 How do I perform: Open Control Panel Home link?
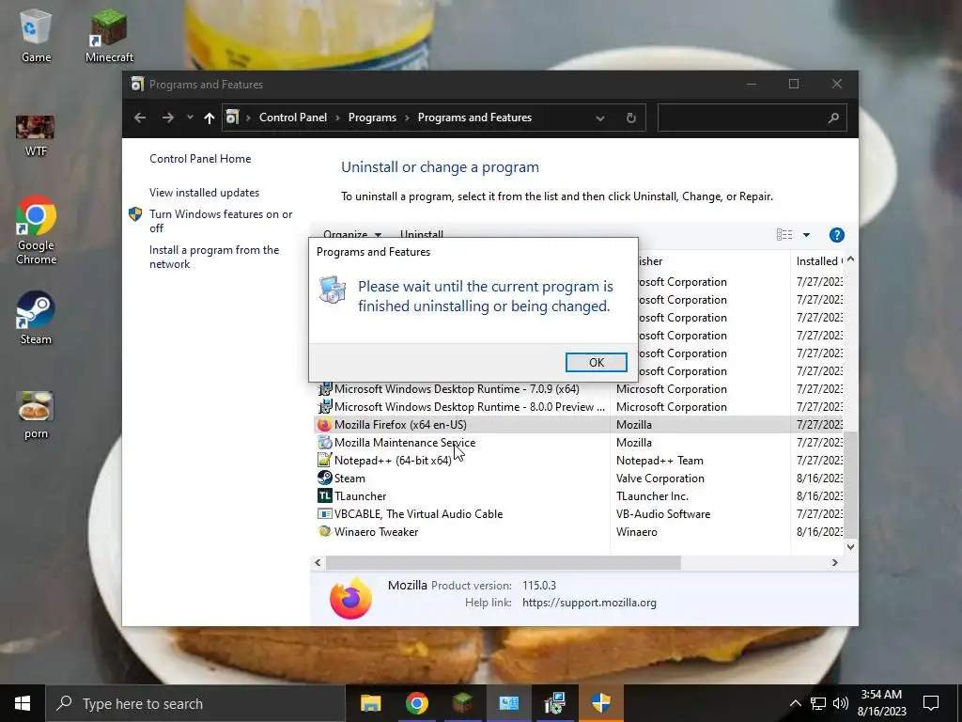click(x=200, y=158)
